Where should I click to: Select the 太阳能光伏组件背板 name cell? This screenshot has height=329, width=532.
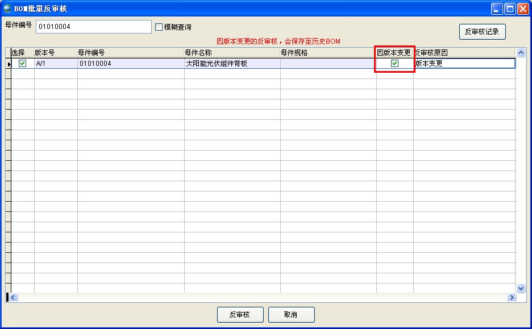point(231,64)
